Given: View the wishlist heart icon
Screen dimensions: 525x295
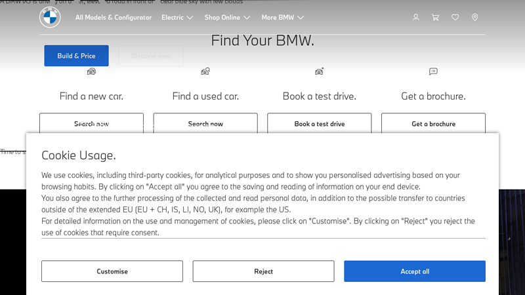Looking at the screenshot, I should tap(455, 17).
